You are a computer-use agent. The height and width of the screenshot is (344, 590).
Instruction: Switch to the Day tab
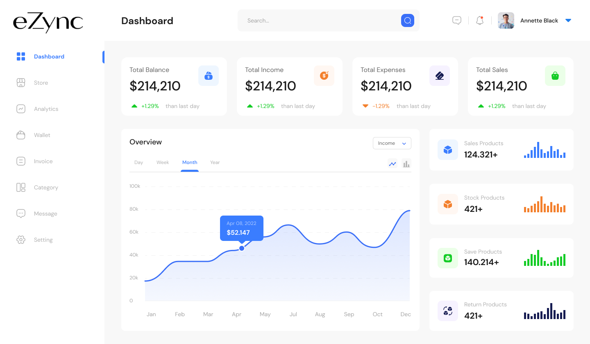click(138, 162)
